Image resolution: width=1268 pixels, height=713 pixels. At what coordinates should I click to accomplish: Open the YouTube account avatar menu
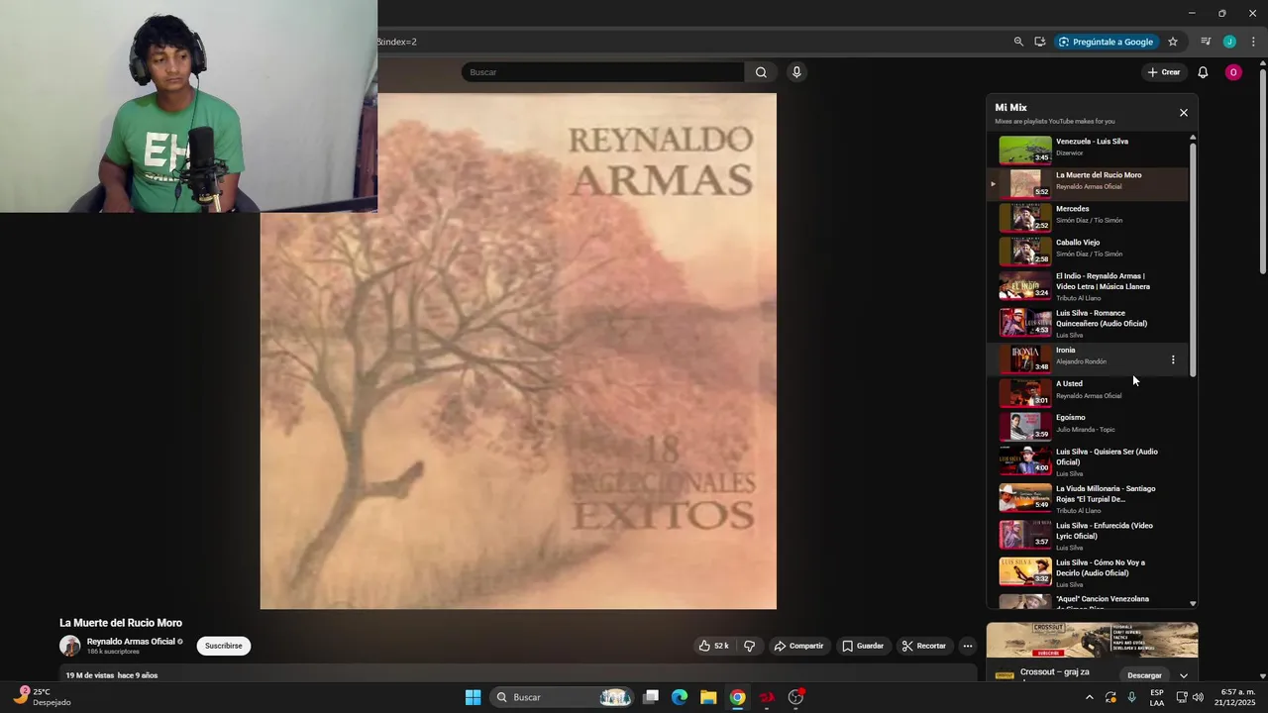[x=1233, y=72]
